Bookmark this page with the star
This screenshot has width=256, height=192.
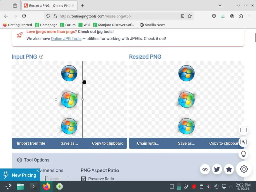coord(189,16)
